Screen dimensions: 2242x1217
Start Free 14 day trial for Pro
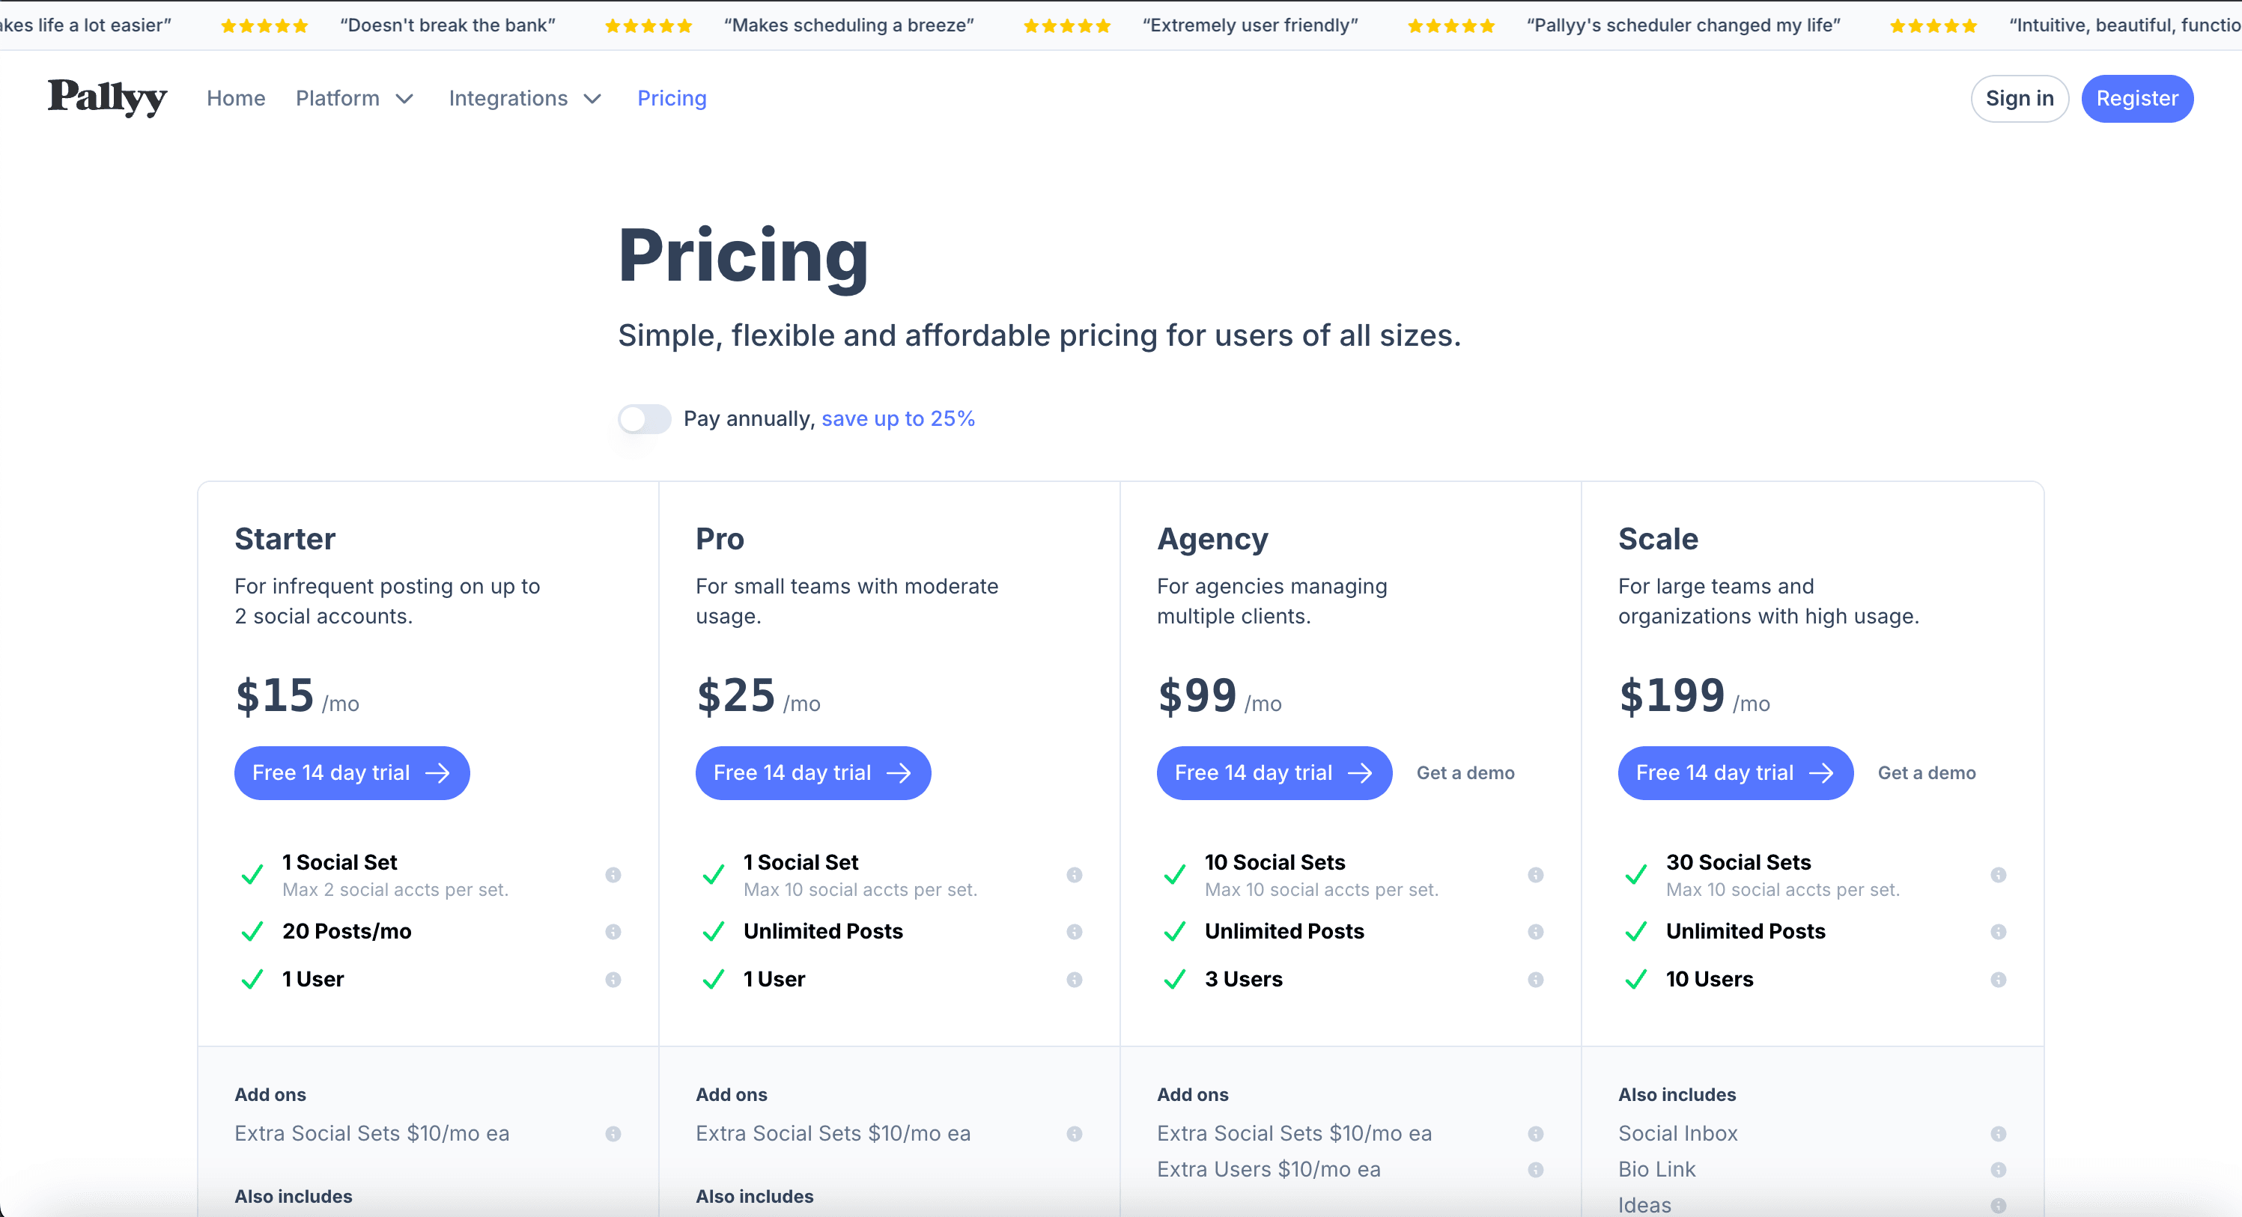pos(813,772)
